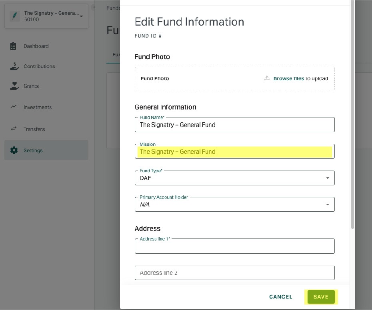Go to the Transfers menu item
The image size is (372, 310).
click(34, 129)
